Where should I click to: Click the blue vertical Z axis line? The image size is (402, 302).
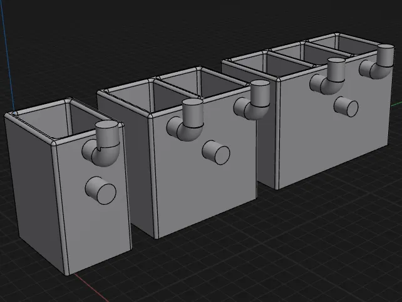(8, 54)
